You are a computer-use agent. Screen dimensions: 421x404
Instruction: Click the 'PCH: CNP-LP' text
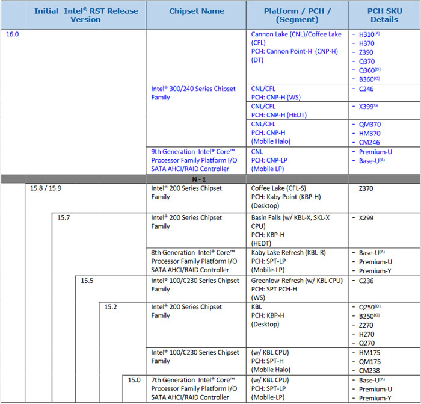click(269, 160)
